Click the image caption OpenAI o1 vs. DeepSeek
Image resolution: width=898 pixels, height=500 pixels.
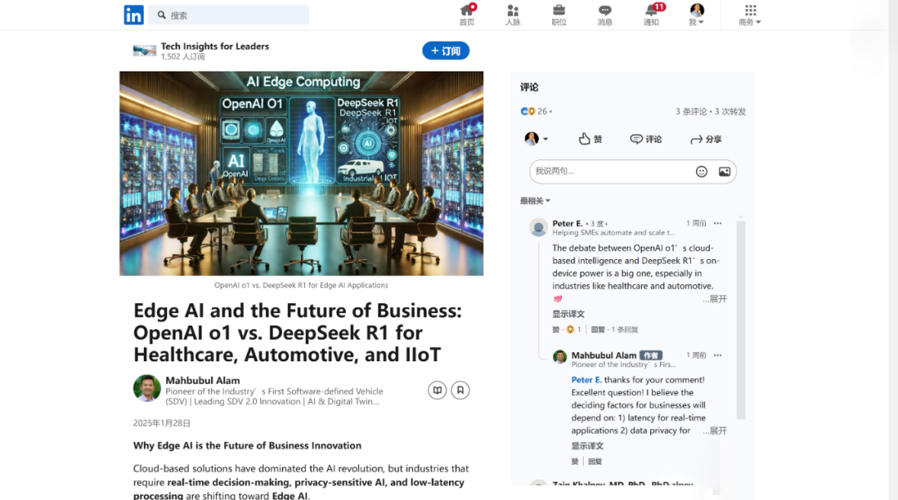pos(301,285)
